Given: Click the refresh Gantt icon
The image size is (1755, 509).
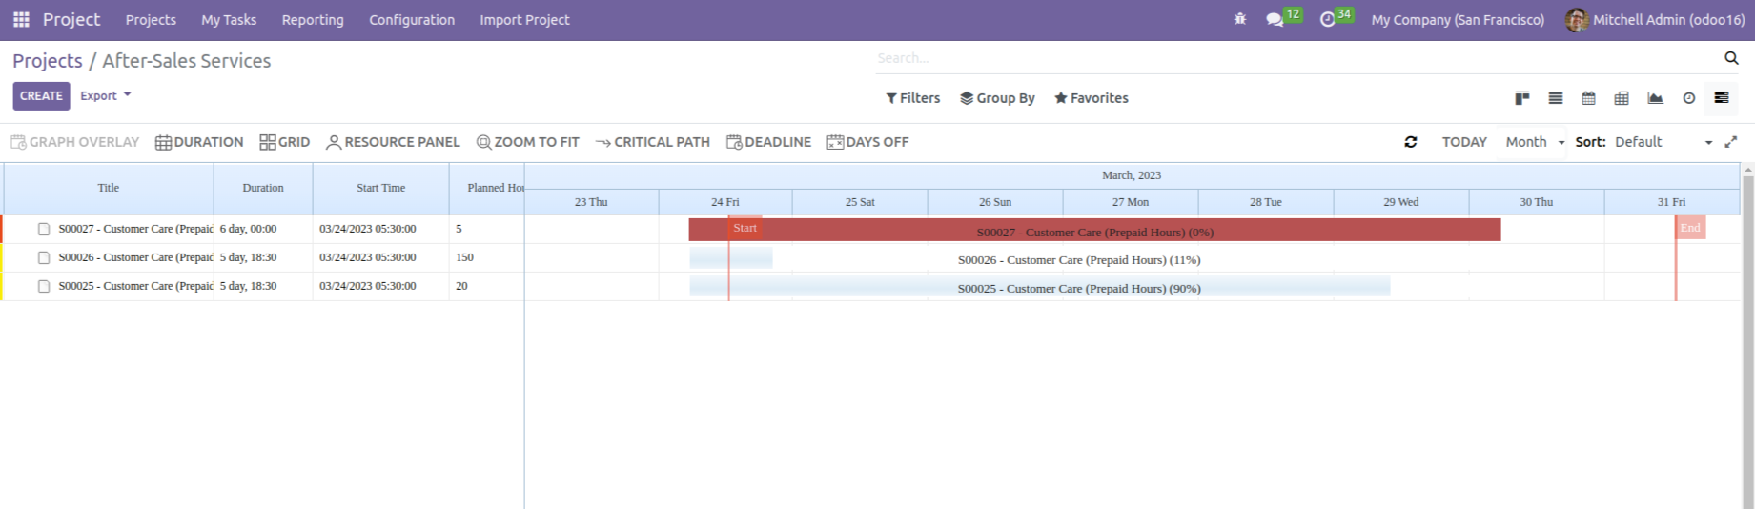Looking at the screenshot, I should pos(1411,142).
